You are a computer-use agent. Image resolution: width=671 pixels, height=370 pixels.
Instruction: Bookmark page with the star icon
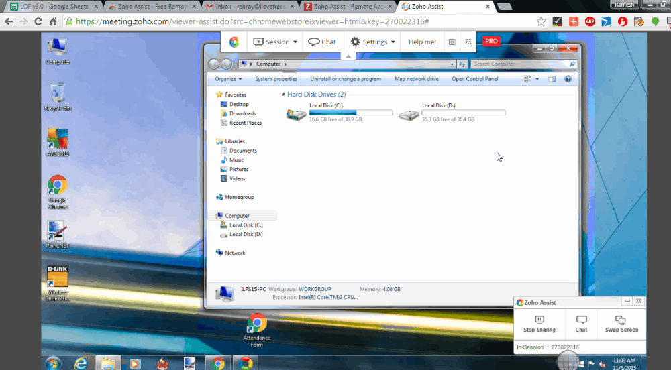click(541, 21)
